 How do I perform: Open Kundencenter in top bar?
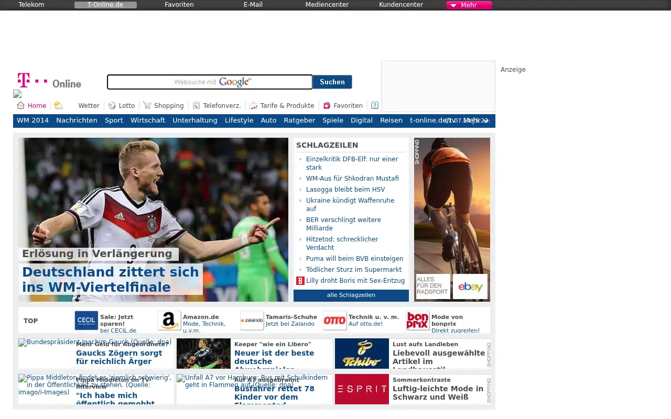[401, 5]
